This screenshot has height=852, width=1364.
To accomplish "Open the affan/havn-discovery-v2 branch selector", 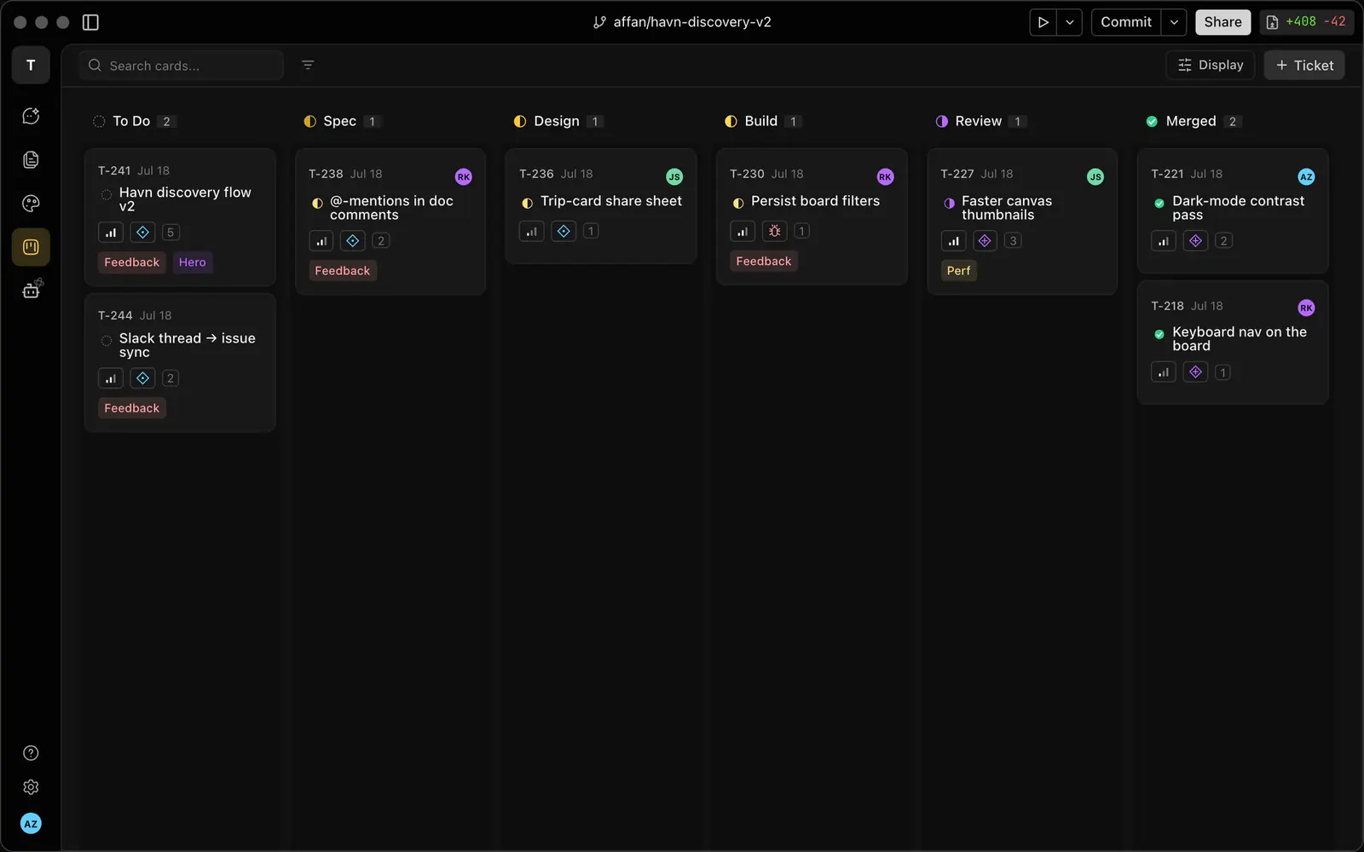I will tap(682, 22).
